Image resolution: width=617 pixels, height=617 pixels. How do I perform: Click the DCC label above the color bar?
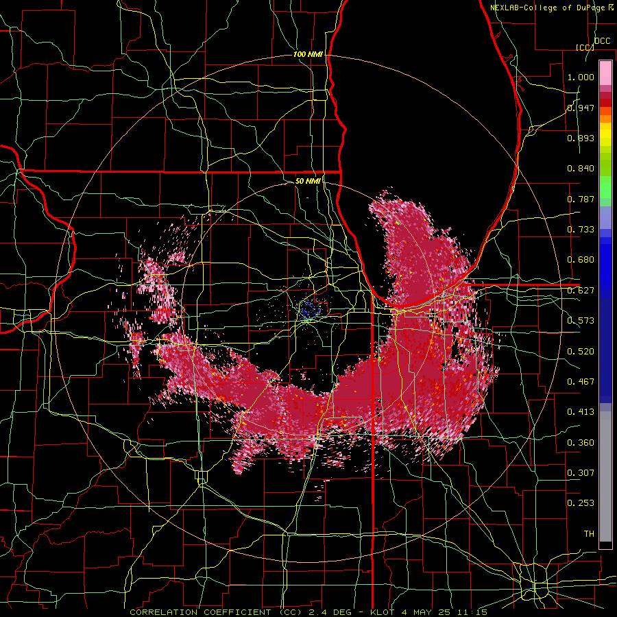[x=602, y=41]
